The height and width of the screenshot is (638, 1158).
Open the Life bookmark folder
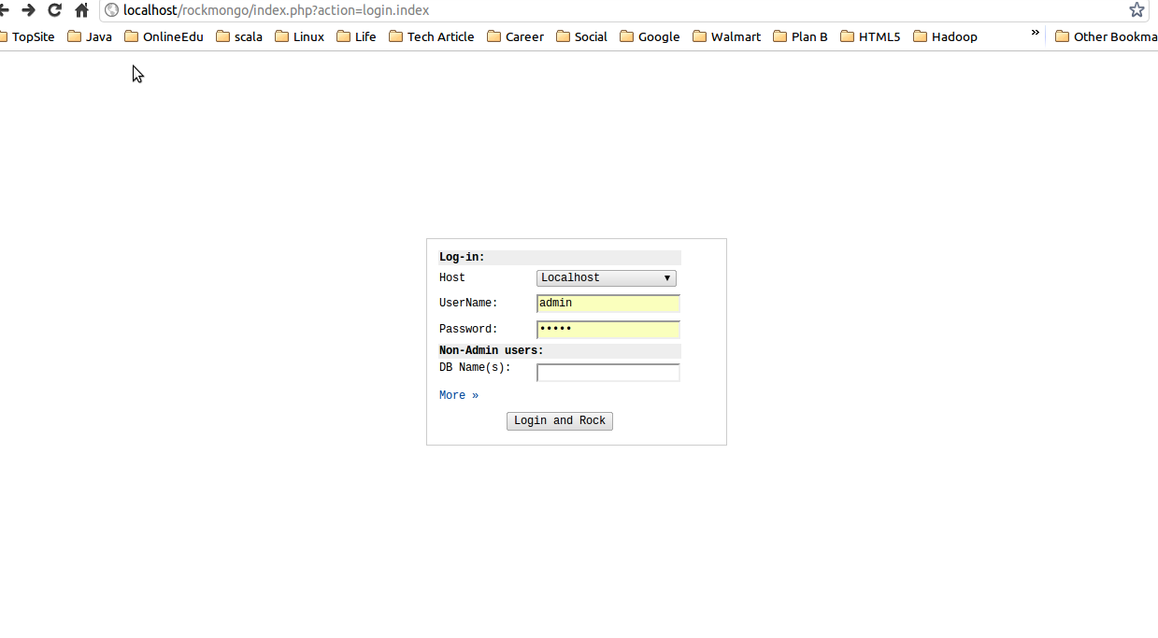pos(356,36)
